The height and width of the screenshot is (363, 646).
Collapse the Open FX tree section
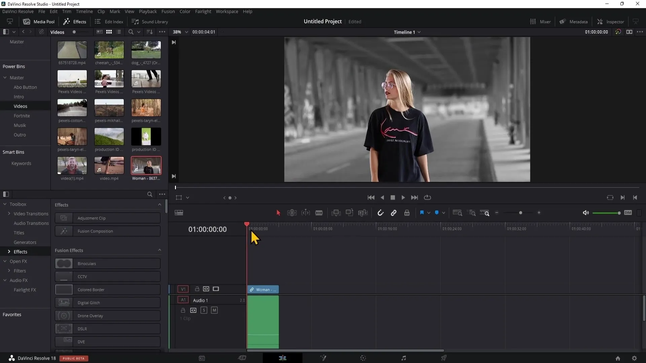click(x=5, y=261)
